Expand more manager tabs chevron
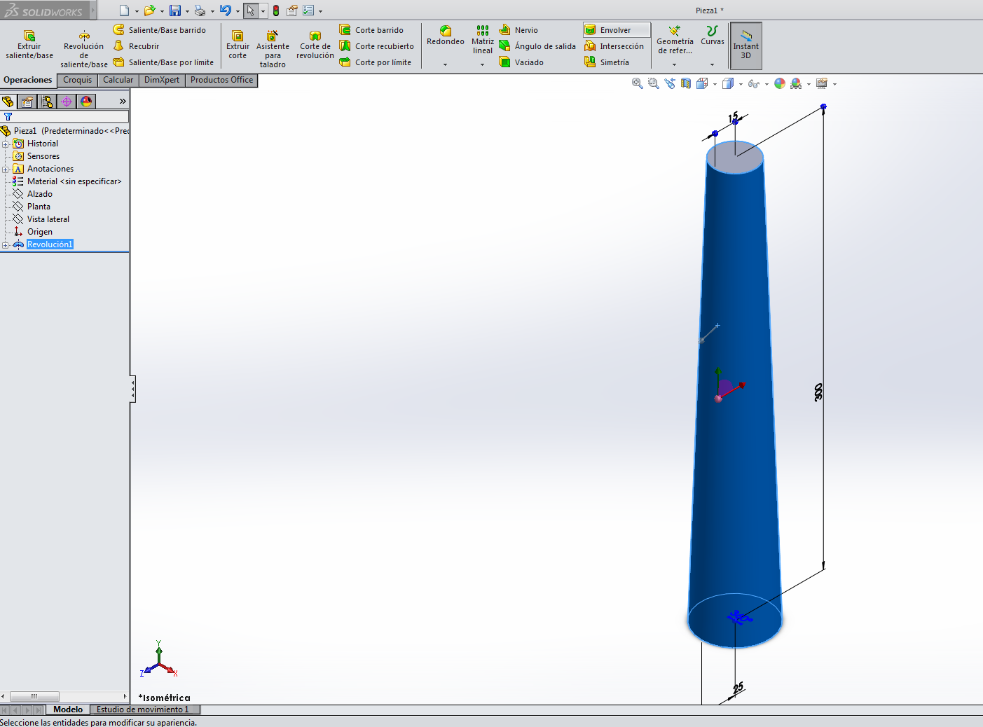Screen dimensions: 983x727 coord(123,102)
